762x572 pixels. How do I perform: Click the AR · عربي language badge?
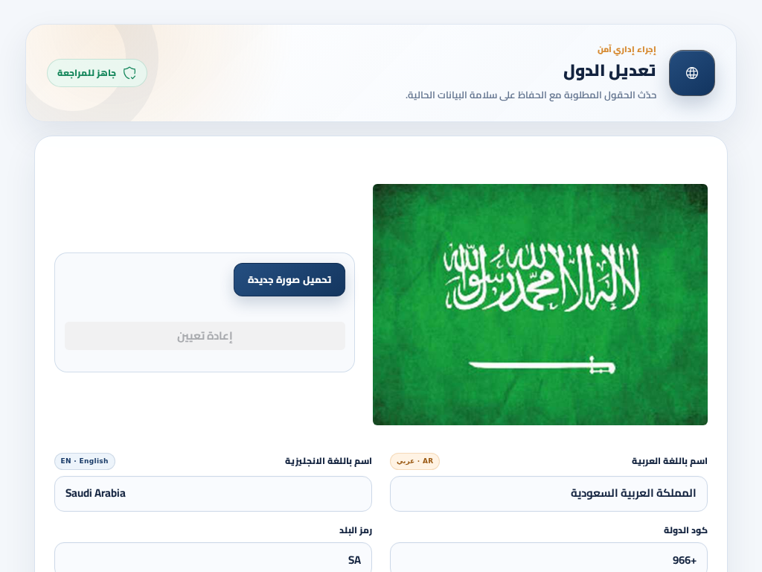414,461
